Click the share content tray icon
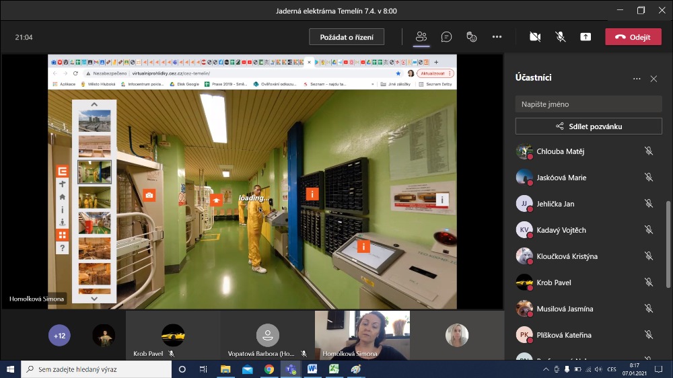Screen dimensions: 673x378 coord(586,37)
